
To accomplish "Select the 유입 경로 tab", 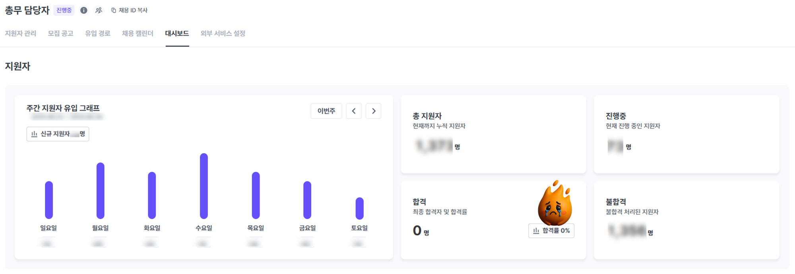I will pos(97,33).
